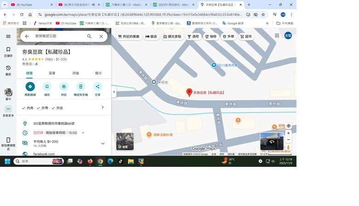Screen dimensions: 359x206
Task: Open the Street View preview thumbnail
Action: 272,141
